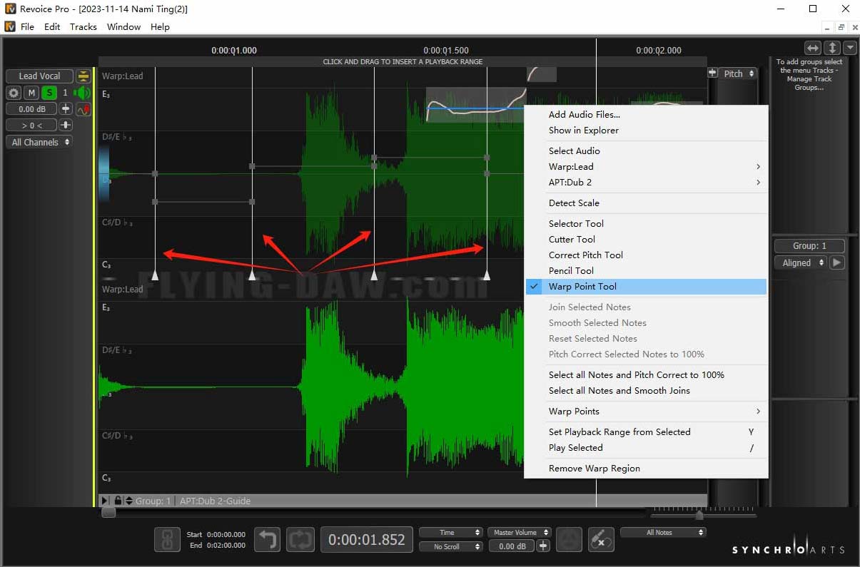Click the track volume 0.00 dB field

tap(31, 109)
